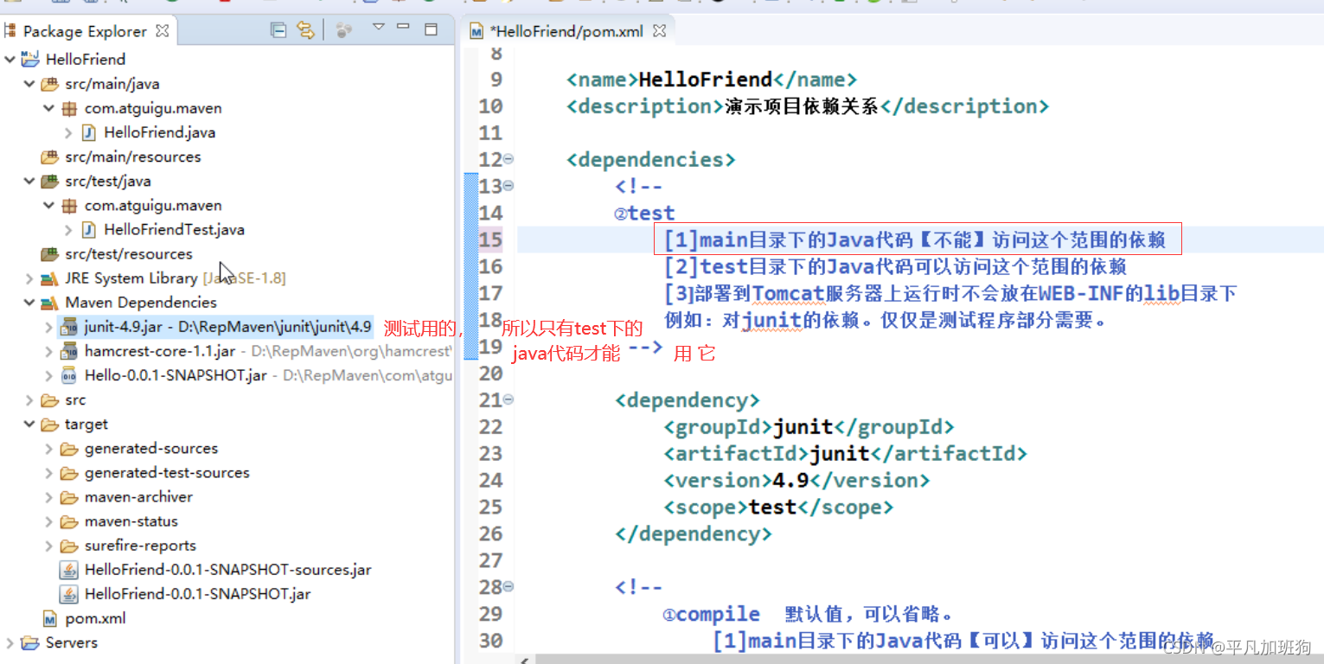Select maven-archiver folder icon
Viewport: 1324px width, 664px height.
tap(70, 497)
